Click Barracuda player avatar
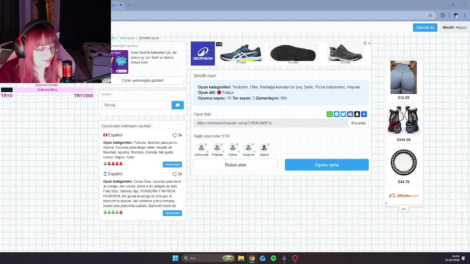Viewport: 470px width, 264px height. click(201, 147)
